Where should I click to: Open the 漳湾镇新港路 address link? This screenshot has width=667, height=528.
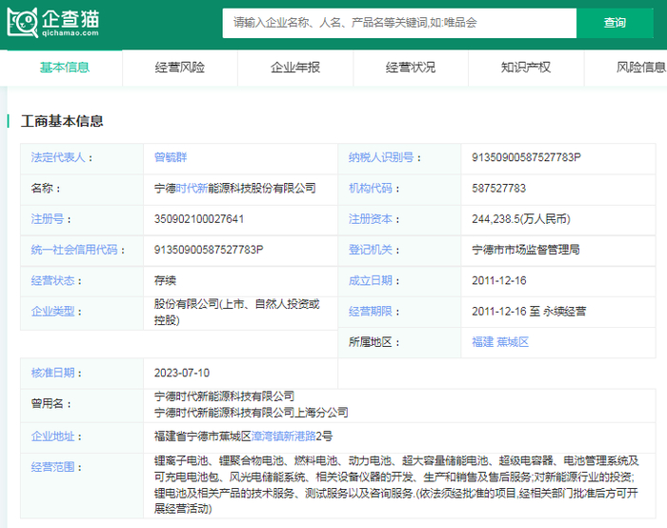[283, 436]
